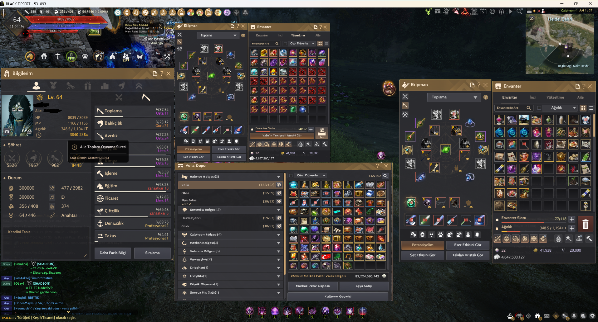Click the Eğitim %93.25 skill progress row
The image size is (598, 322).
(132, 186)
